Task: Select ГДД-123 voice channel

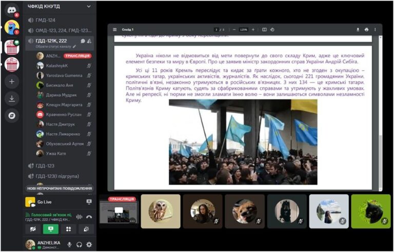Action: coord(45,166)
